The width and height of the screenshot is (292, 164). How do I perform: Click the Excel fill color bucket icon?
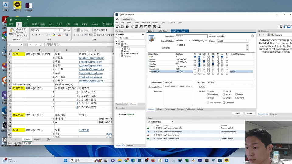coord(54,35)
